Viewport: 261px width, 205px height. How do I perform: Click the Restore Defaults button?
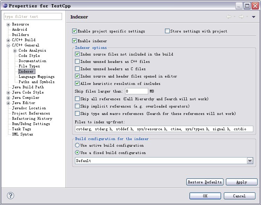pos(205,182)
